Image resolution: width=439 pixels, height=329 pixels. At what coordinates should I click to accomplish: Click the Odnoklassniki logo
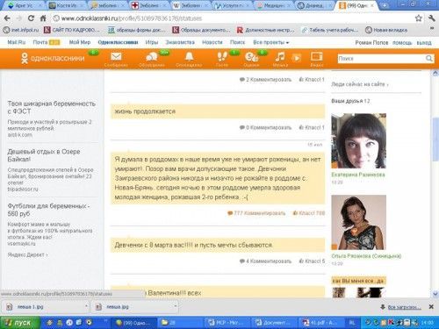(53, 58)
